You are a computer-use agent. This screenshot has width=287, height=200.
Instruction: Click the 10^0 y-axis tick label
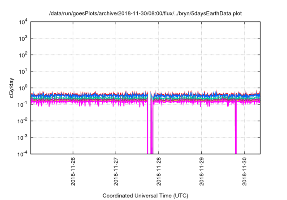click(x=23, y=88)
